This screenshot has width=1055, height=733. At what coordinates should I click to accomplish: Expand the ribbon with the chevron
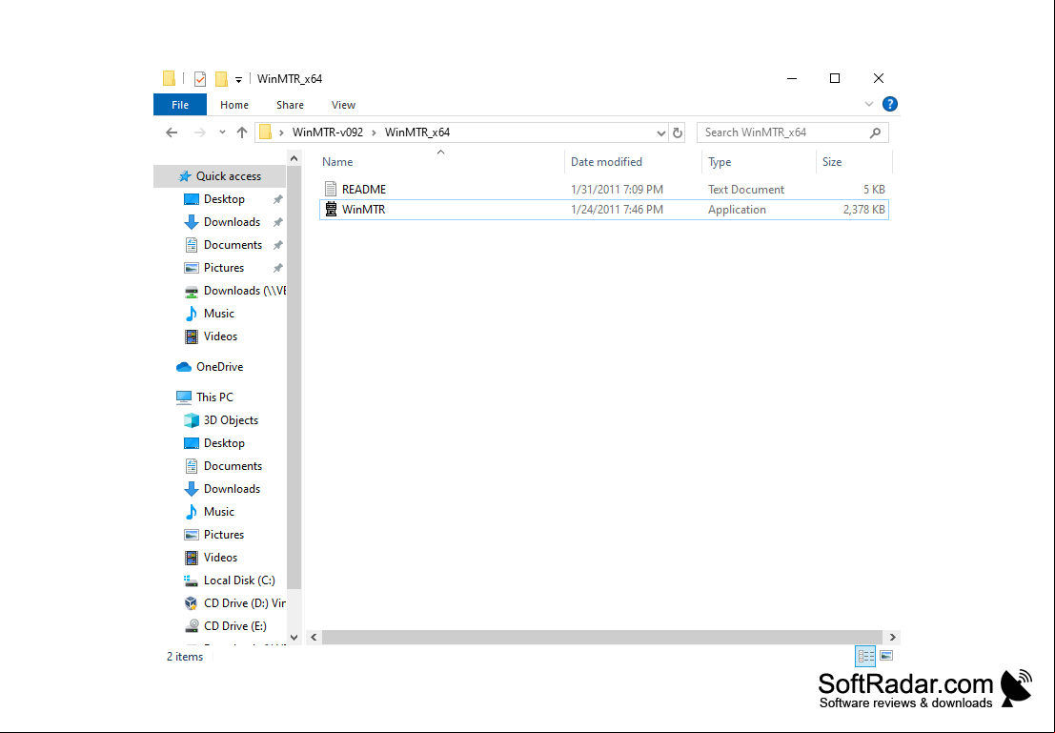[x=868, y=104]
